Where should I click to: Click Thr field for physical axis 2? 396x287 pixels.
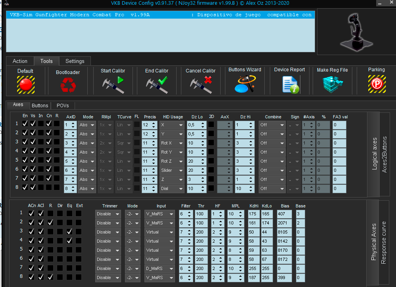tap(201, 223)
